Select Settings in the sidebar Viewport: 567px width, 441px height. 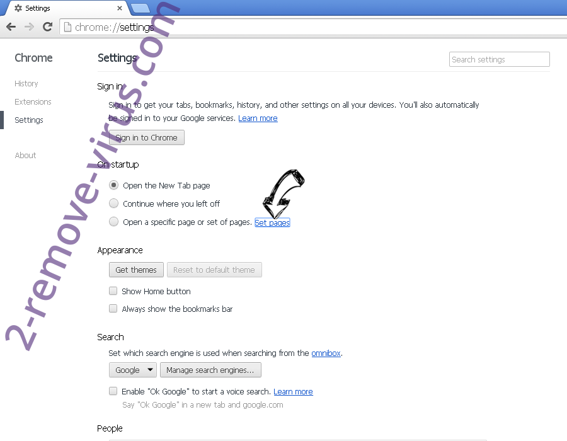(x=29, y=120)
